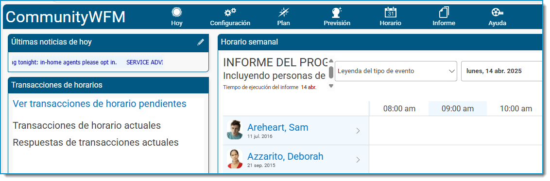Open the Informe menu label
Screen dimensions: 550x181
(444, 23)
